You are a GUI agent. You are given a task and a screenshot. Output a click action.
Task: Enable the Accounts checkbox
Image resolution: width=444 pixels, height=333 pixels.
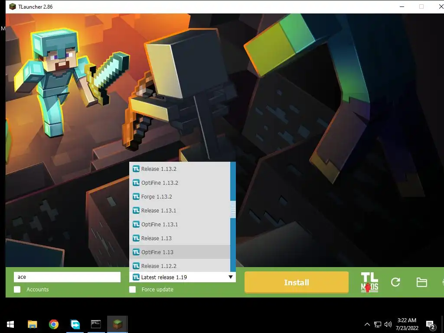tap(17, 289)
